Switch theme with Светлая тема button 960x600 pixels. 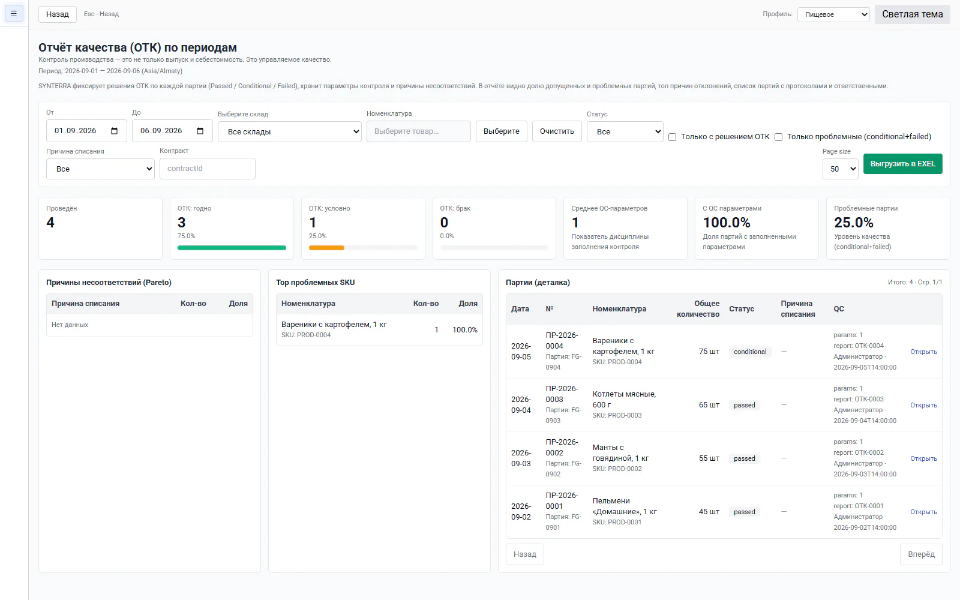pos(912,14)
